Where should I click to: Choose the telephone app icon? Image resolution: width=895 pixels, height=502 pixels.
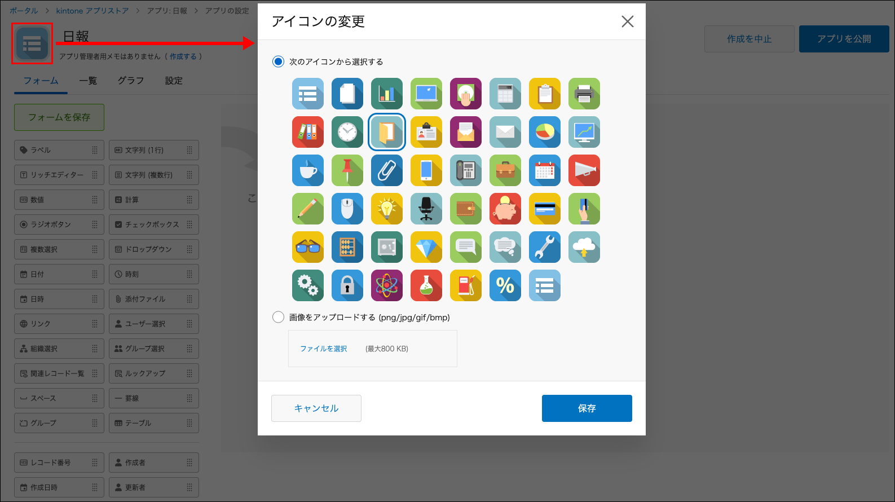click(x=466, y=170)
